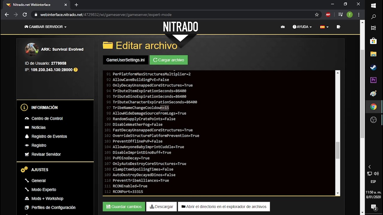
Task: Show hidden system tray icons chevron
Action: pos(370,167)
